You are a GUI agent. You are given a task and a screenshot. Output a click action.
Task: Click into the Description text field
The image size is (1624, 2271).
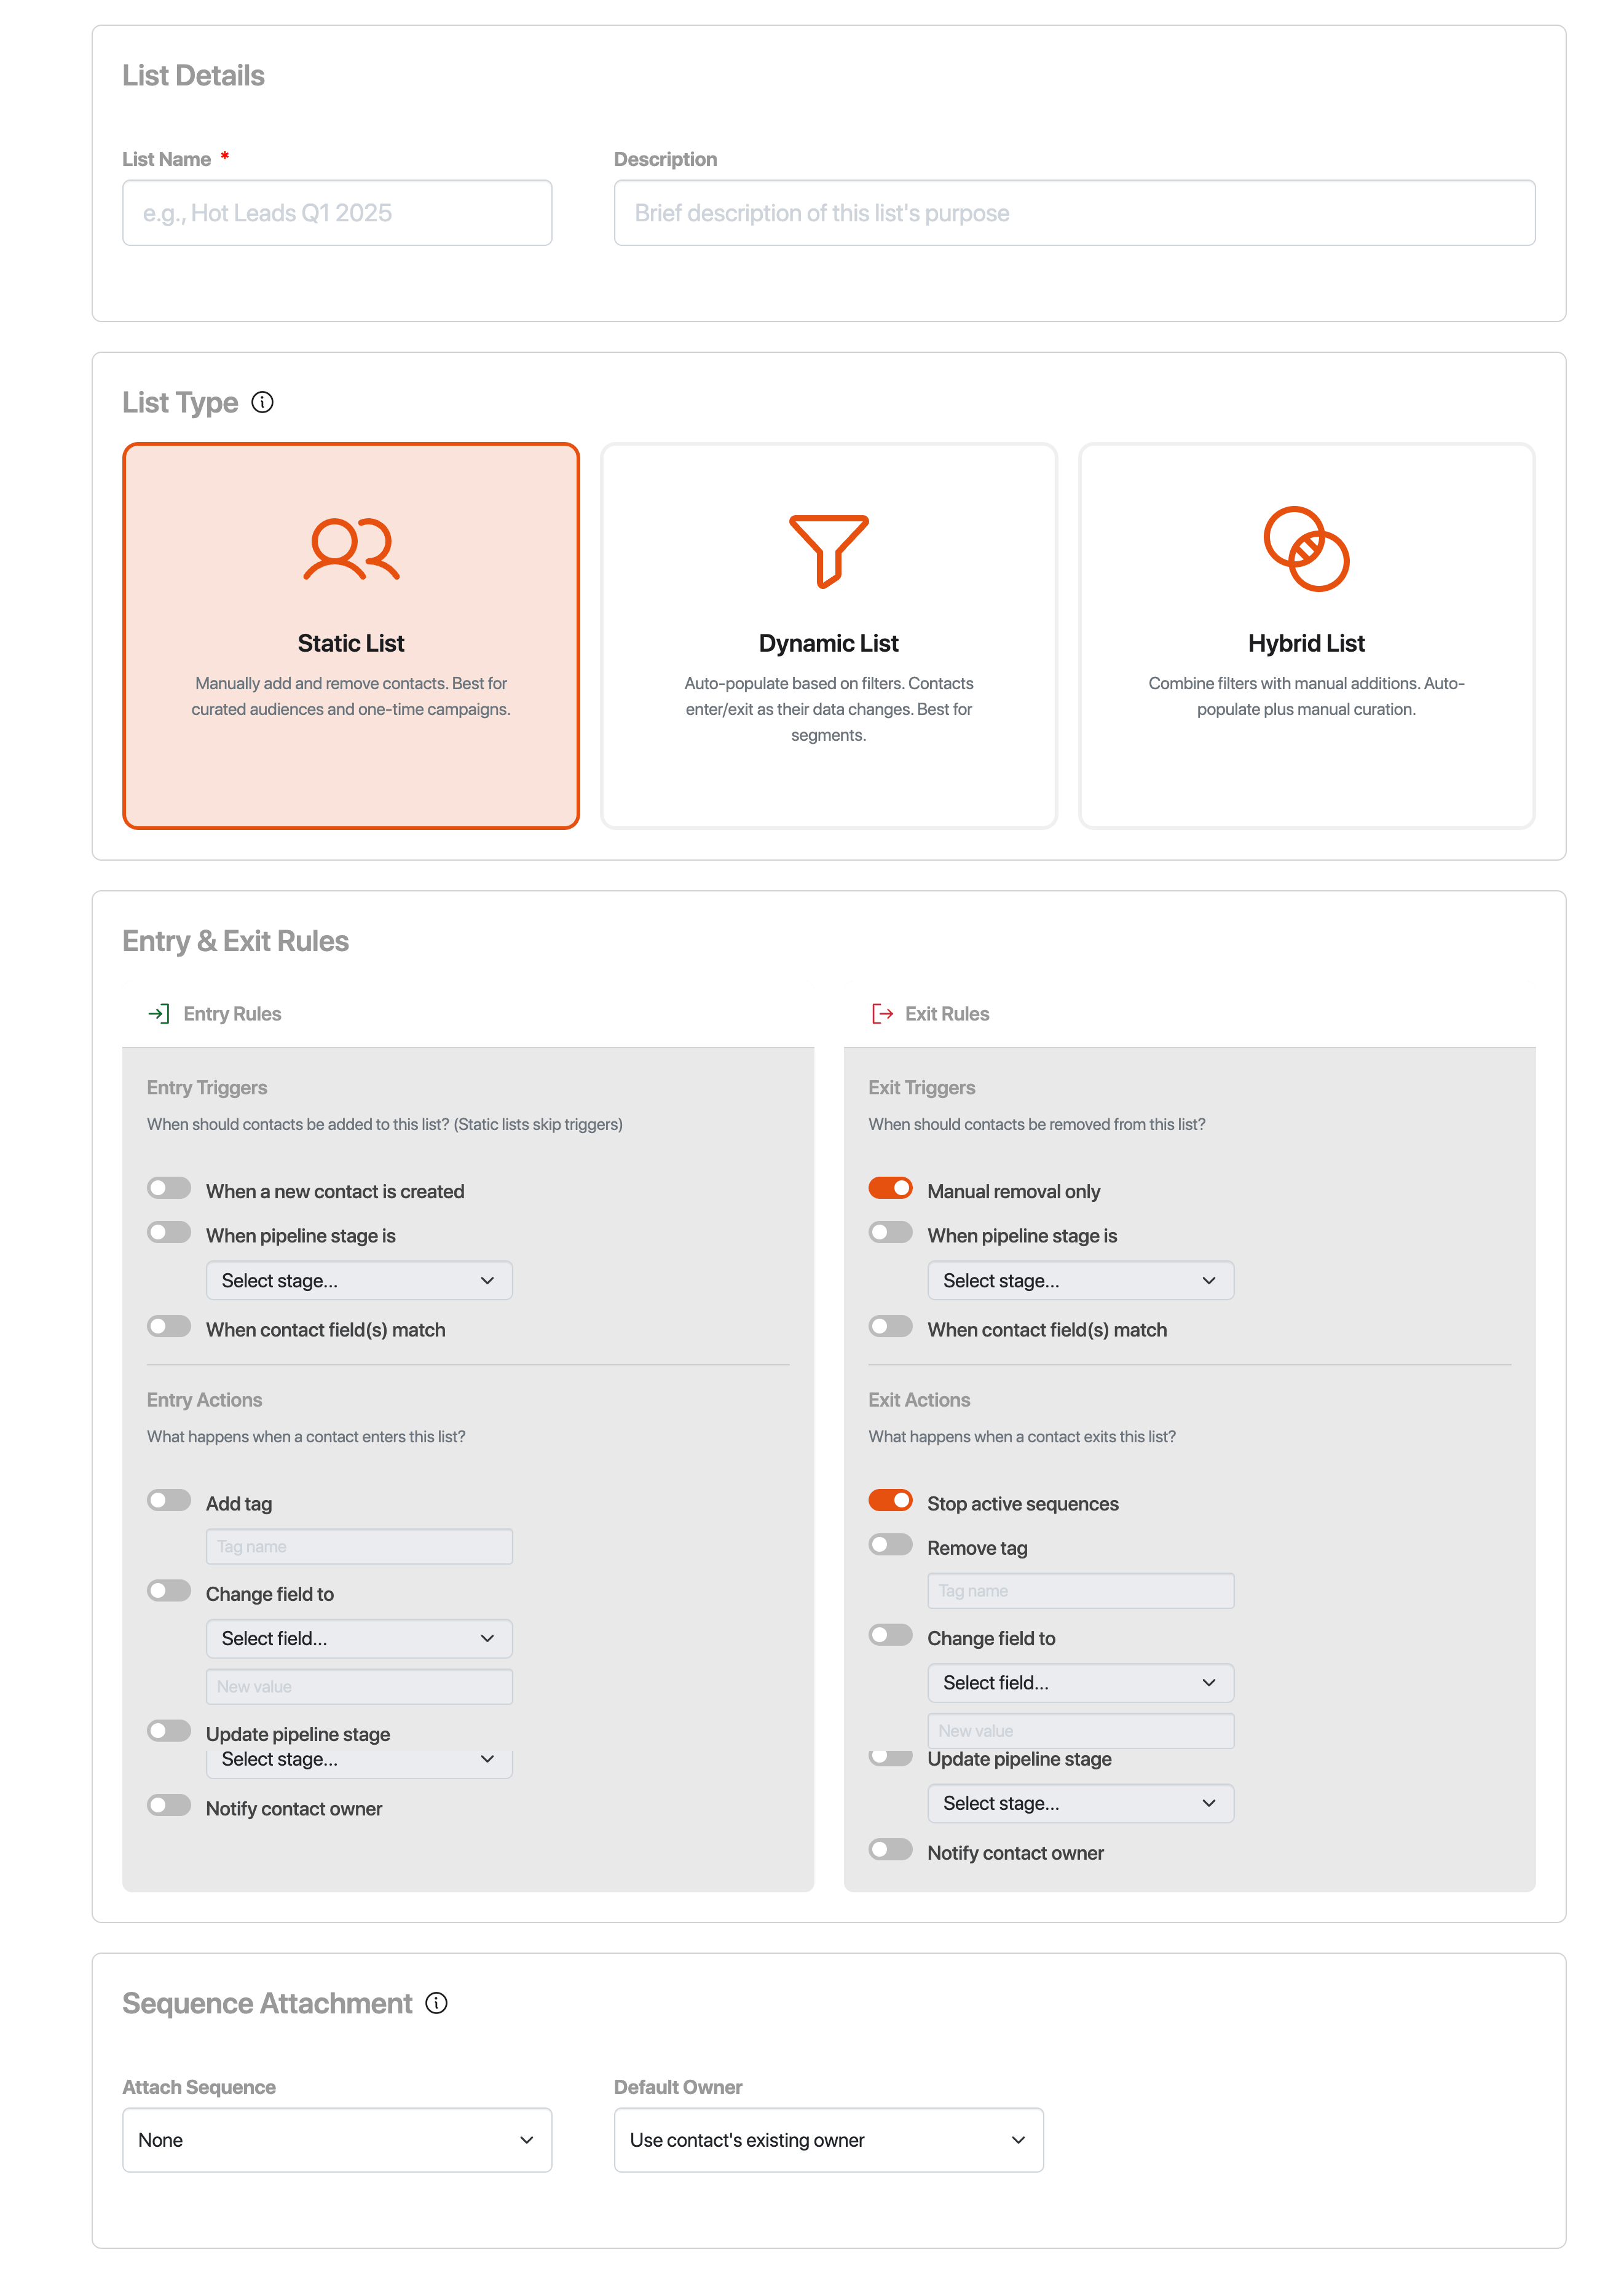tap(1075, 213)
